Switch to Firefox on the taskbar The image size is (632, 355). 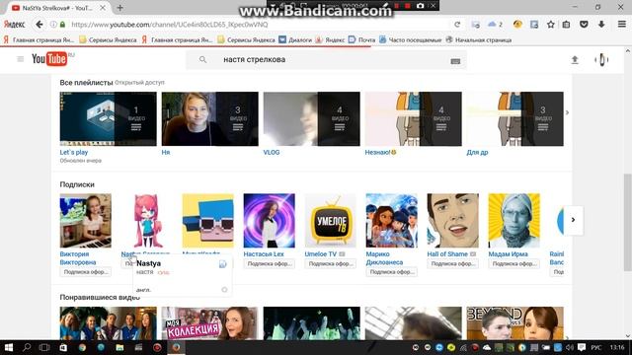[176, 347]
